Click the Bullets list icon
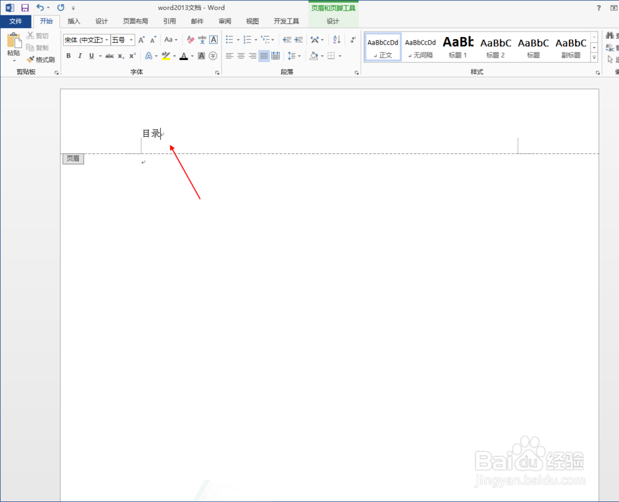Viewport: 619px width, 502px height. pyautogui.click(x=230, y=40)
